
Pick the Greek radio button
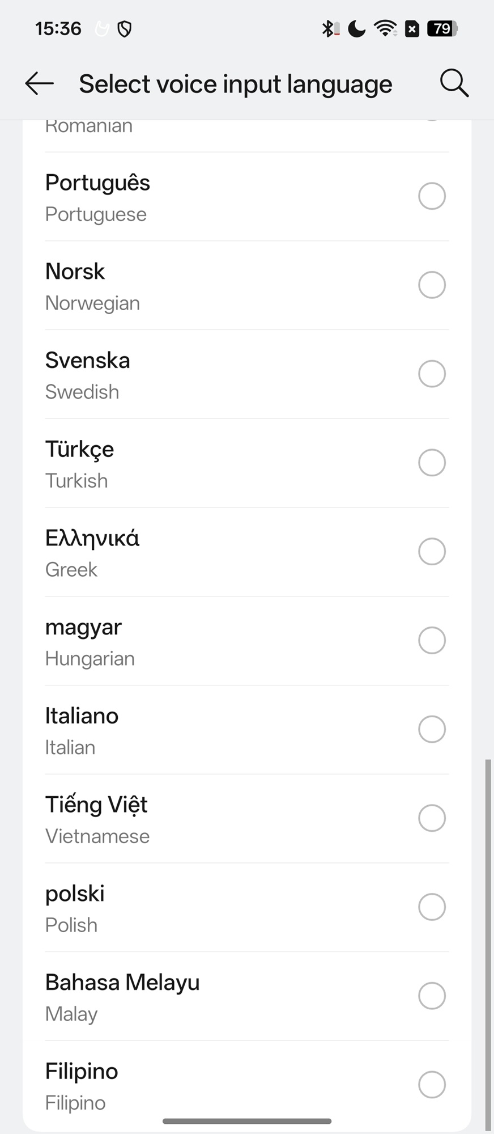(x=432, y=552)
